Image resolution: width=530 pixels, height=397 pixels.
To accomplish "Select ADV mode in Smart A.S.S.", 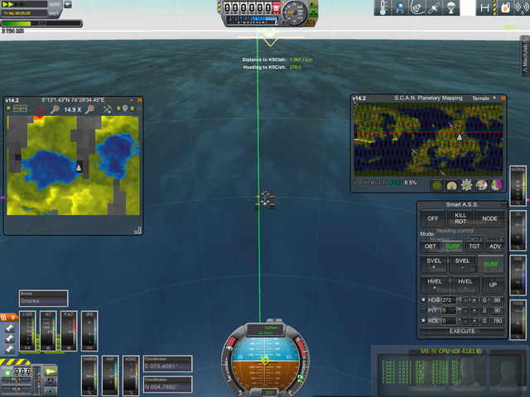I will tap(495, 246).
